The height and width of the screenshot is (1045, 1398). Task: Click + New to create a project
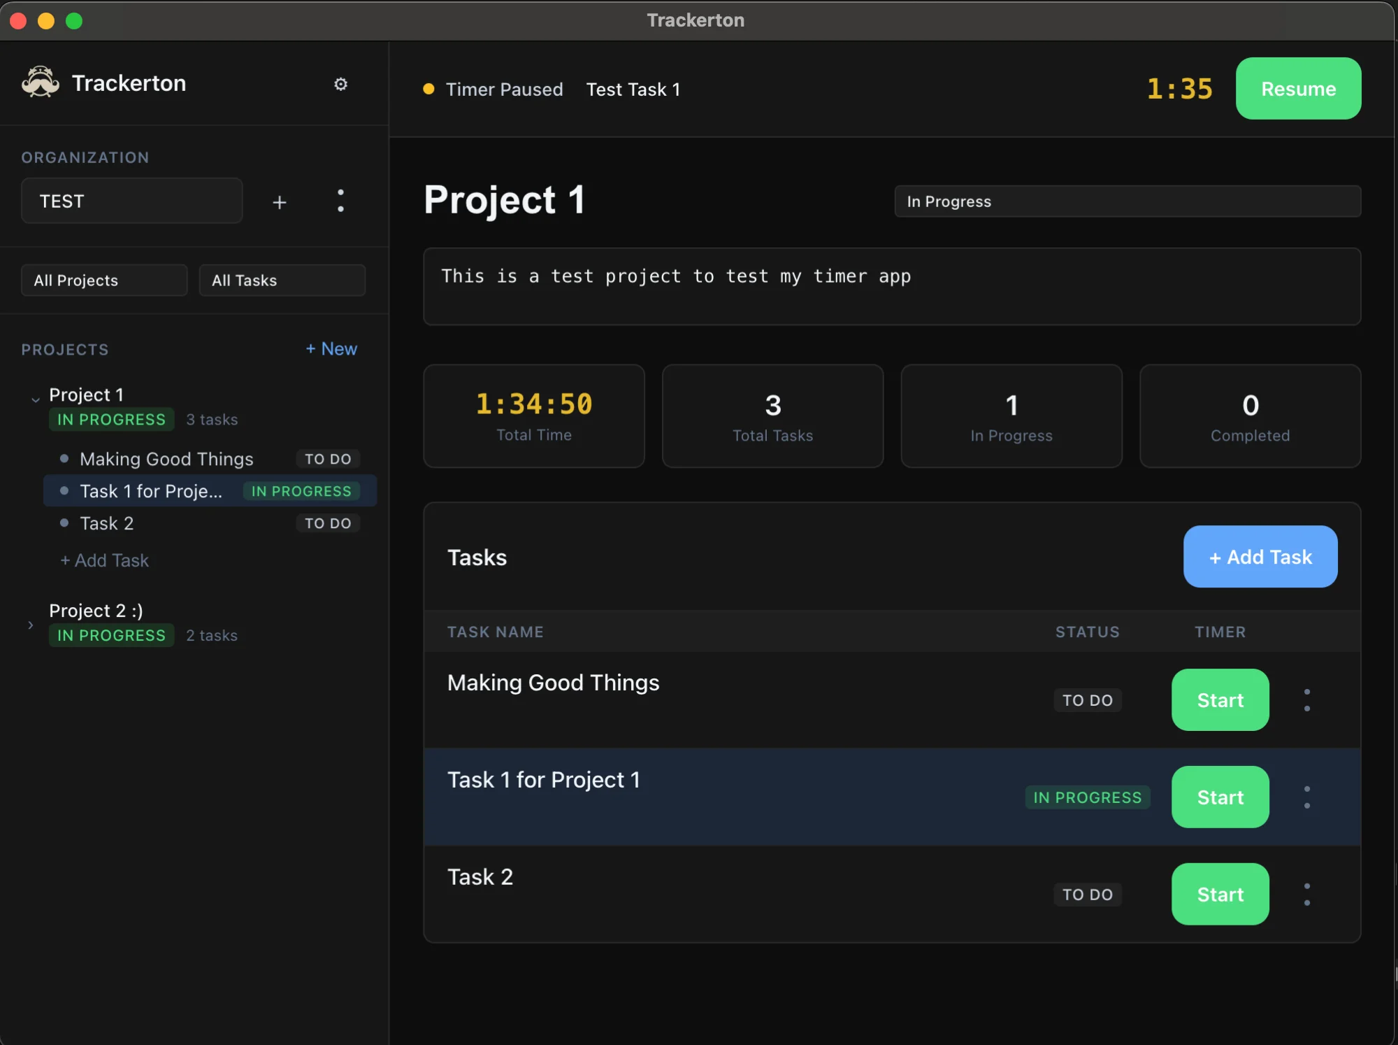[331, 349]
